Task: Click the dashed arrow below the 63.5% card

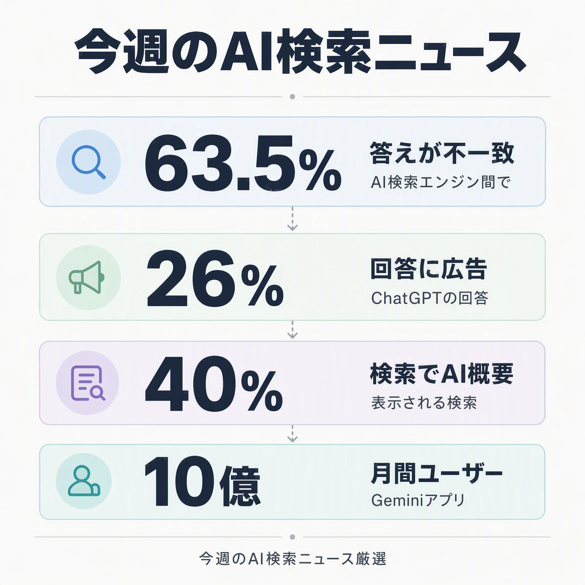Action: coord(292,219)
